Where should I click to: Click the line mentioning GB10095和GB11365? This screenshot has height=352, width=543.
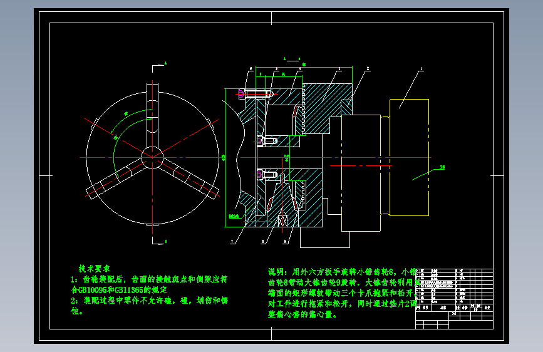(x=119, y=290)
